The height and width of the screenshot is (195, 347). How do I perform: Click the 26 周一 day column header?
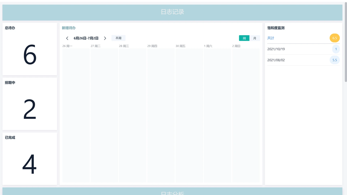point(67,46)
